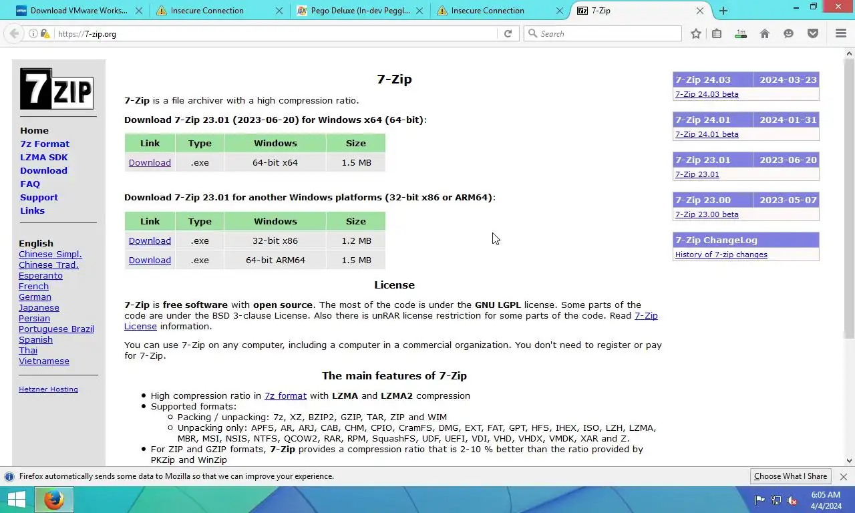Switch language to Spanish
This screenshot has width=855, height=513.
[x=35, y=339]
